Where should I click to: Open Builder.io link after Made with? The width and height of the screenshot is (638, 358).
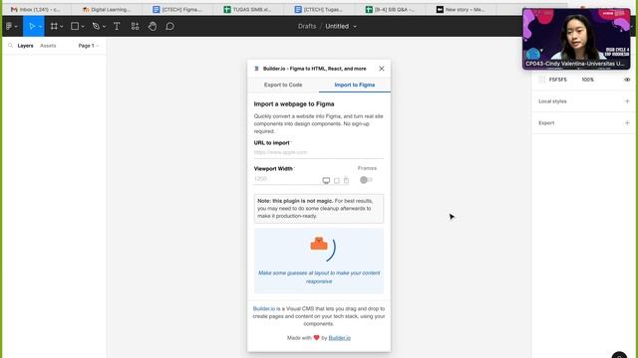pos(339,338)
